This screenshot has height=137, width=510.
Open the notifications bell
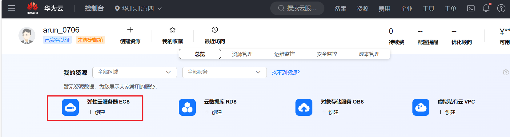point(486,8)
